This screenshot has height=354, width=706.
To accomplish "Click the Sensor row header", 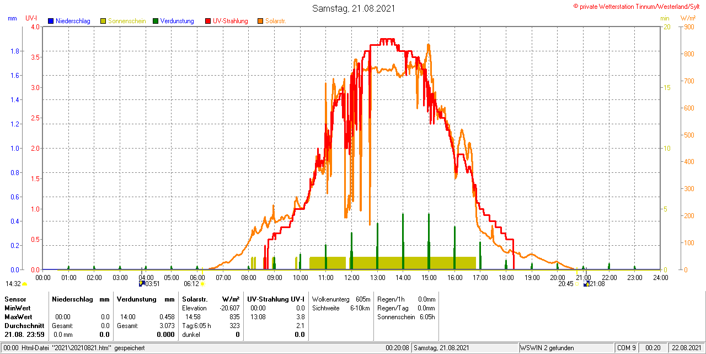I will pos(14,299).
